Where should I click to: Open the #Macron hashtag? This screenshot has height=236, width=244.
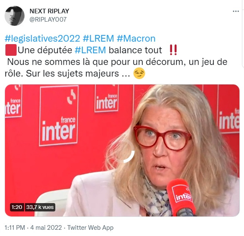click(136, 38)
